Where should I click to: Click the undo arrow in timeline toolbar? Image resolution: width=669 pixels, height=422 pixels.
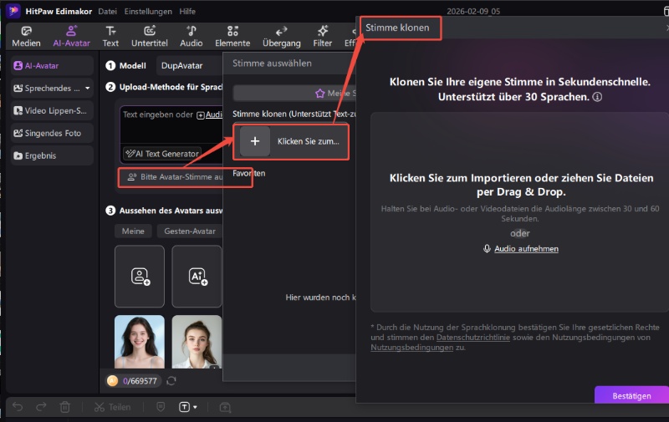[x=18, y=407]
